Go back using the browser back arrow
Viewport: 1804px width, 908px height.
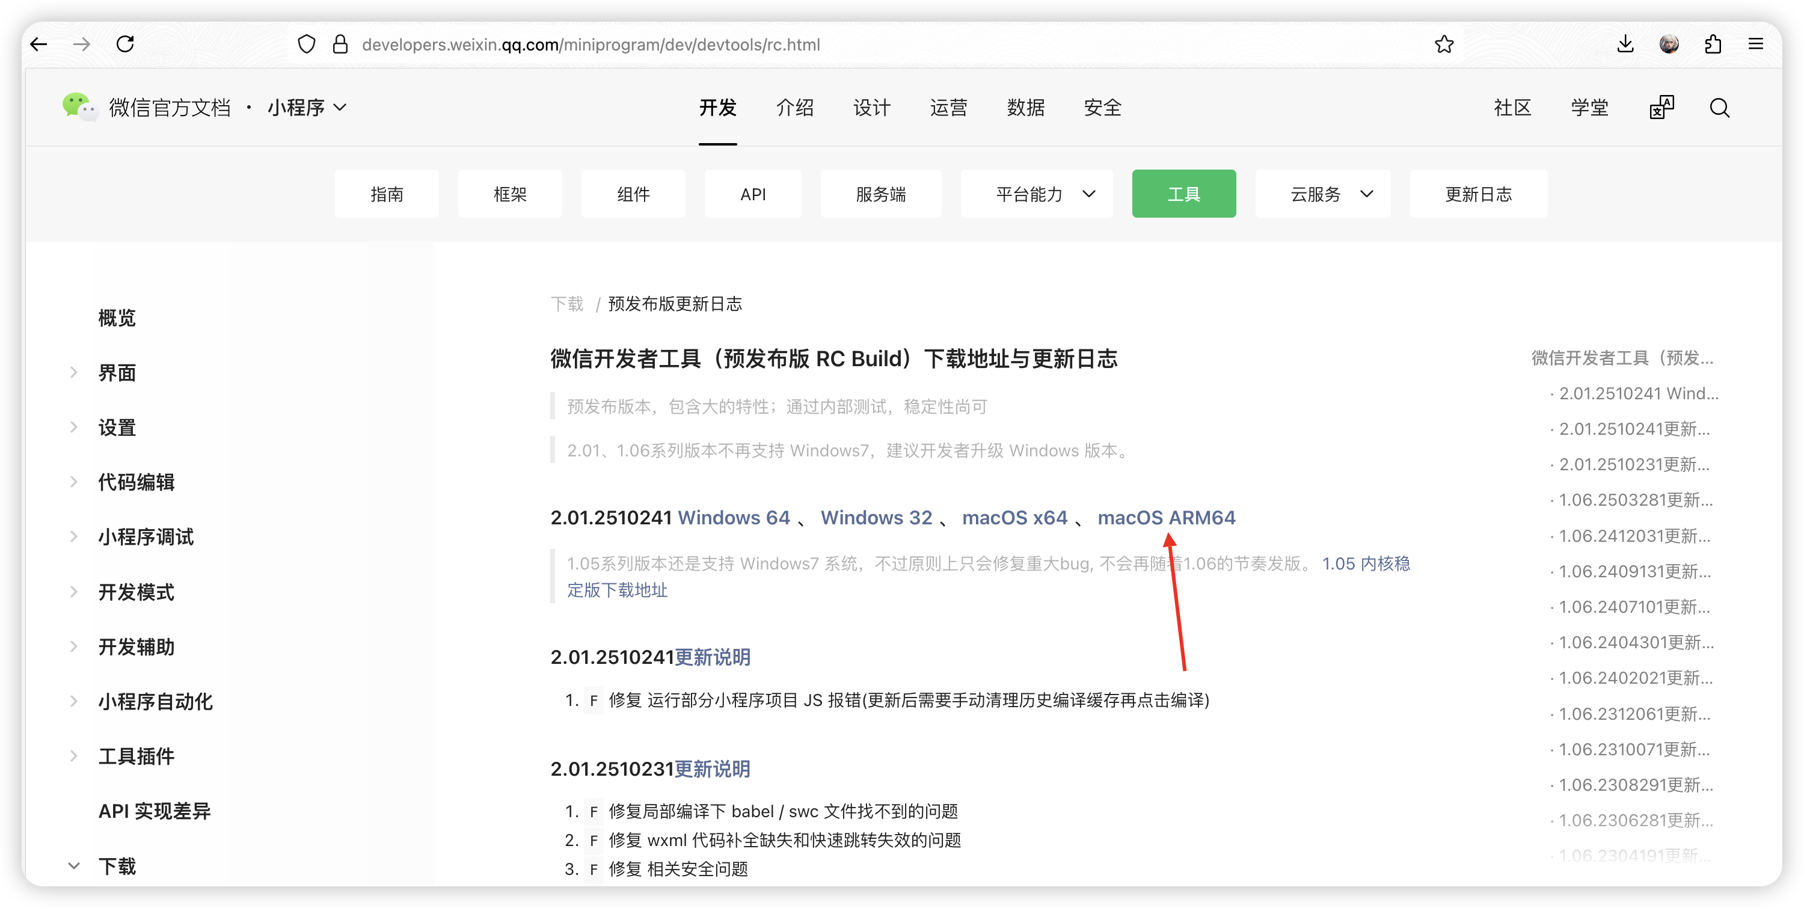[39, 43]
